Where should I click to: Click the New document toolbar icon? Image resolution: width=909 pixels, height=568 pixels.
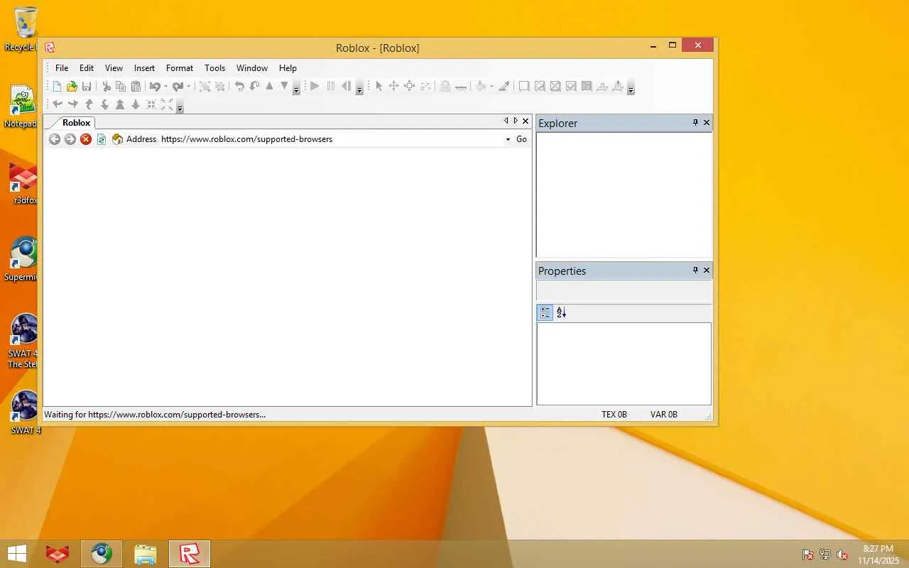[x=57, y=87]
